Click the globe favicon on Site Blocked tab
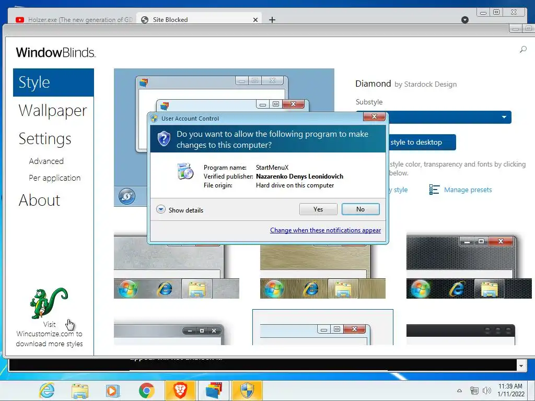 [145, 20]
